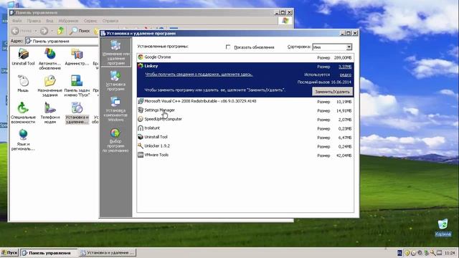
Task: Click the Linkey program icon
Action: tap(141, 66)
